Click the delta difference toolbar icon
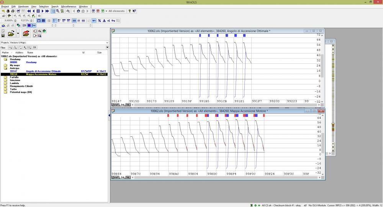The height and width of the screenshot is (207, 383). click(x=104, y=21)
